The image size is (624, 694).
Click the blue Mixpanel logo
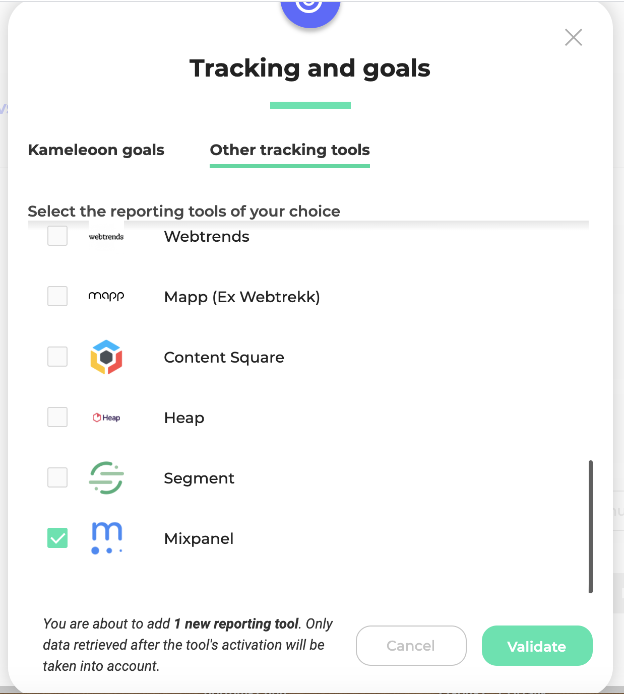coord(107,538)
